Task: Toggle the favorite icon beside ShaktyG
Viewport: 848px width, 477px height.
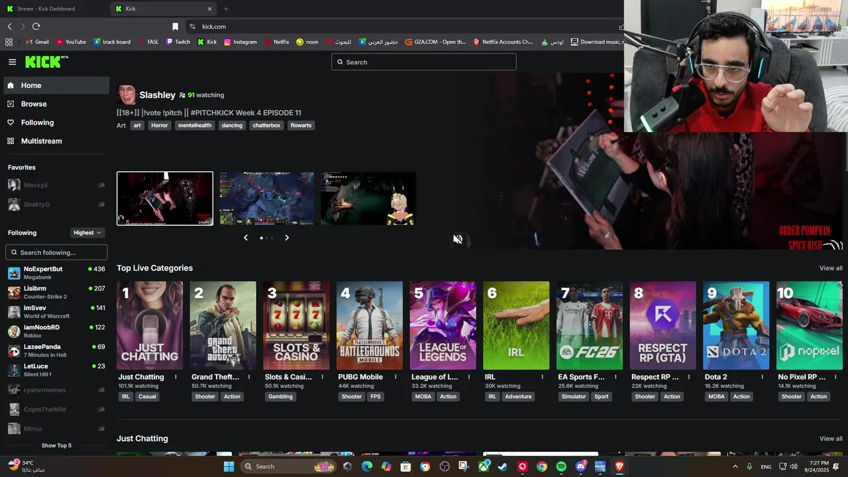Action: pos(101,204)
